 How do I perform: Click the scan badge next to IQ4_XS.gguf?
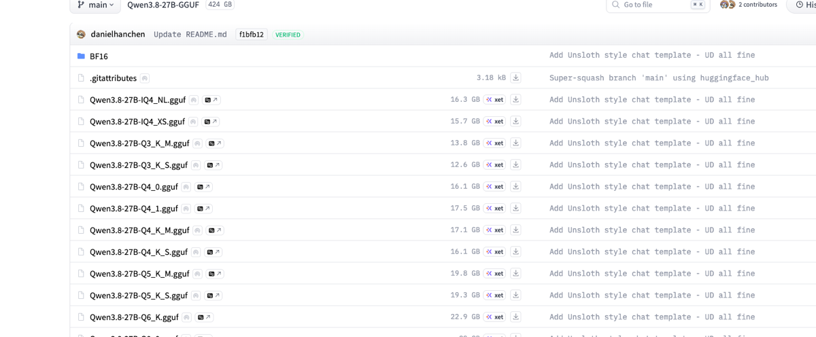193,122
